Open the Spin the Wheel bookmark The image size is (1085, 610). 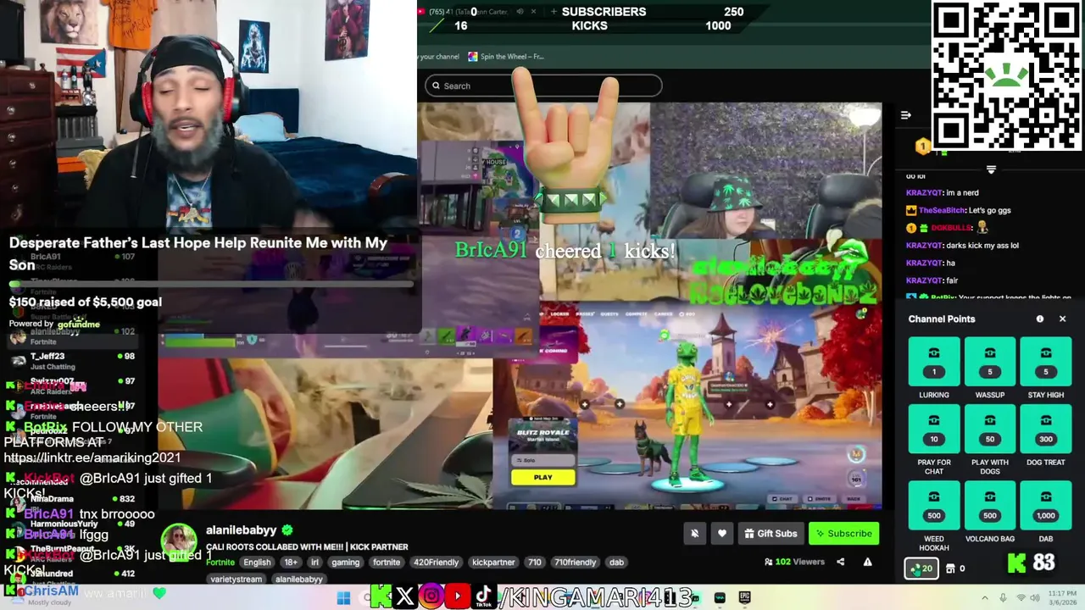[x=505, y=57]
